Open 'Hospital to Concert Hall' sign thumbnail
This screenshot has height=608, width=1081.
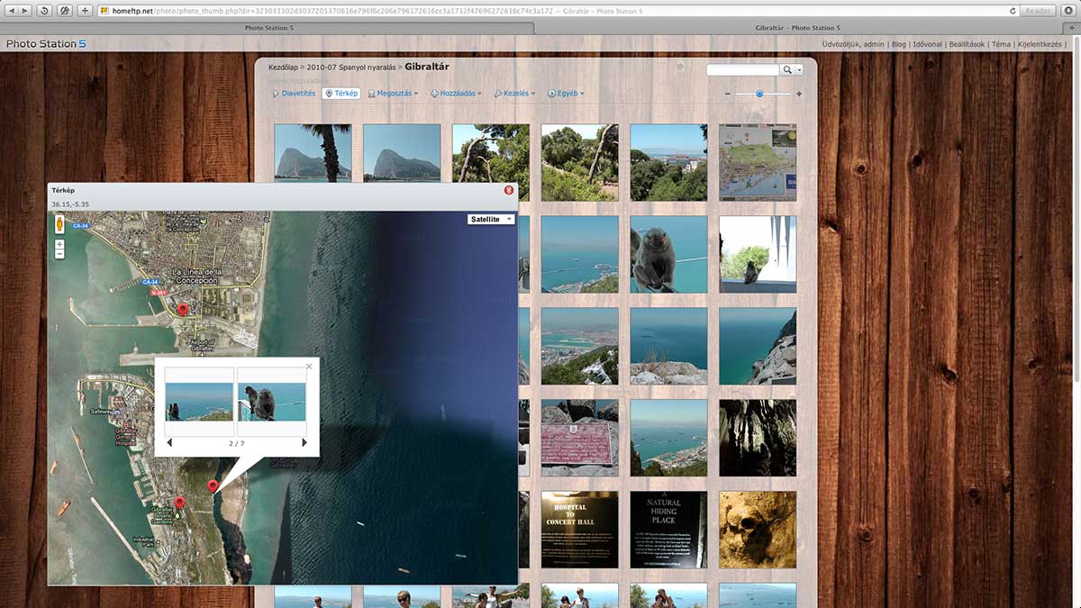click(580, 530)
